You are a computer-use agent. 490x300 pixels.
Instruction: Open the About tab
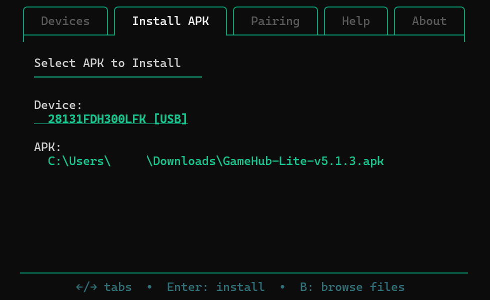(429, 21)
